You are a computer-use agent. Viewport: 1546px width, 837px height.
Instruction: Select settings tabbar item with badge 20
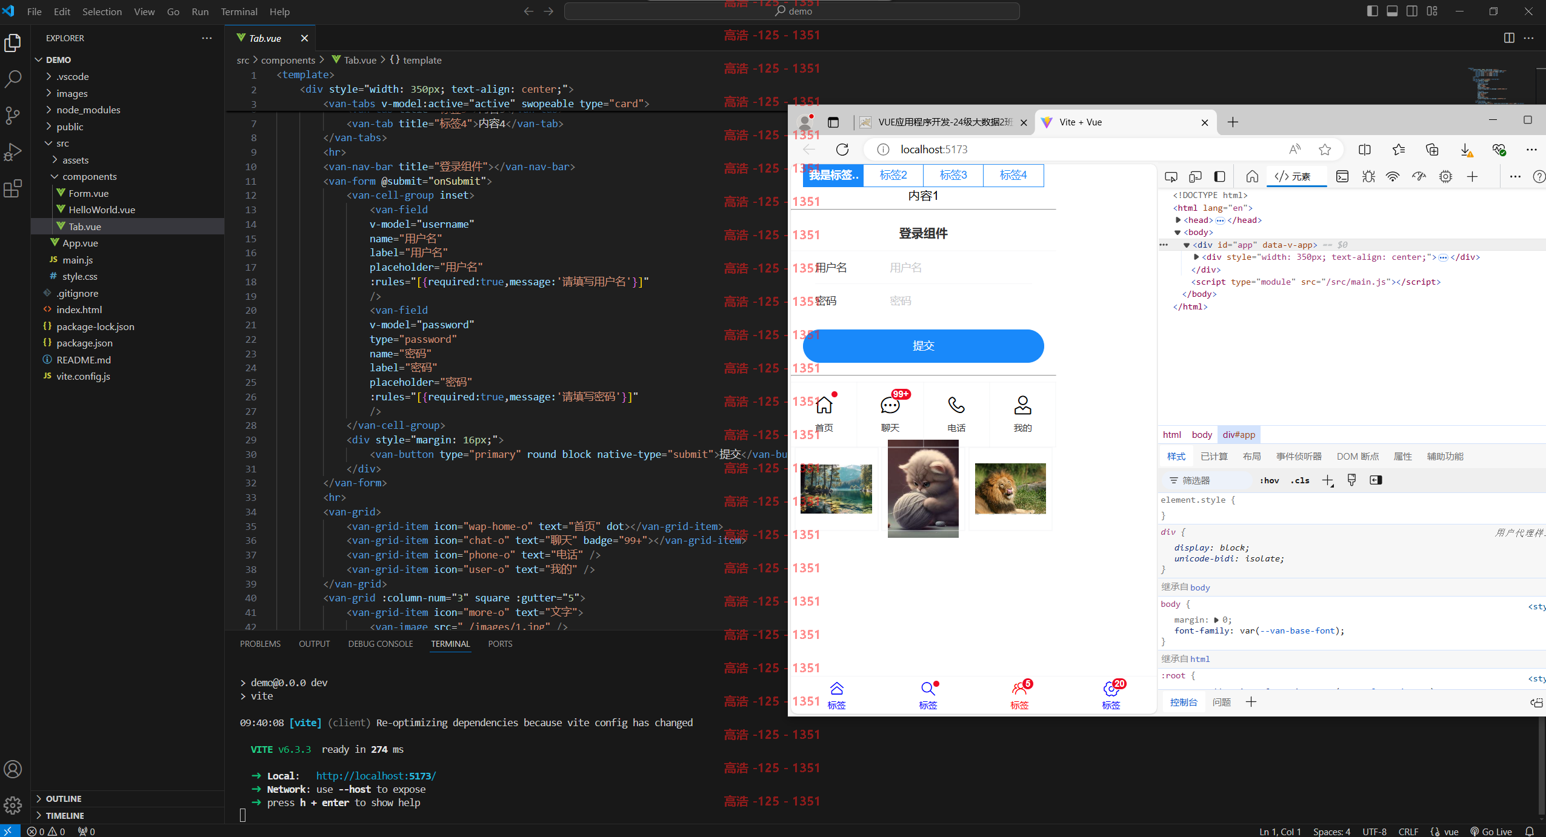pyautogui.click(x=1111, y=695)
